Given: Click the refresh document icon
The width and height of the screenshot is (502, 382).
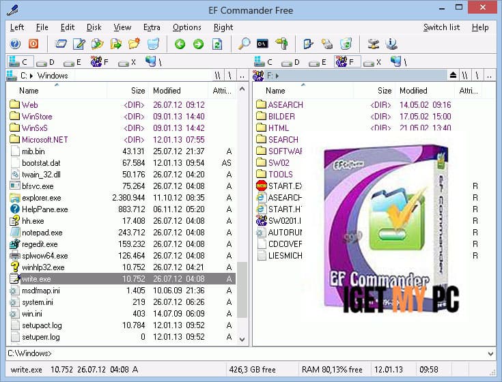Looking at the screenshot, I should click(217, 44).
